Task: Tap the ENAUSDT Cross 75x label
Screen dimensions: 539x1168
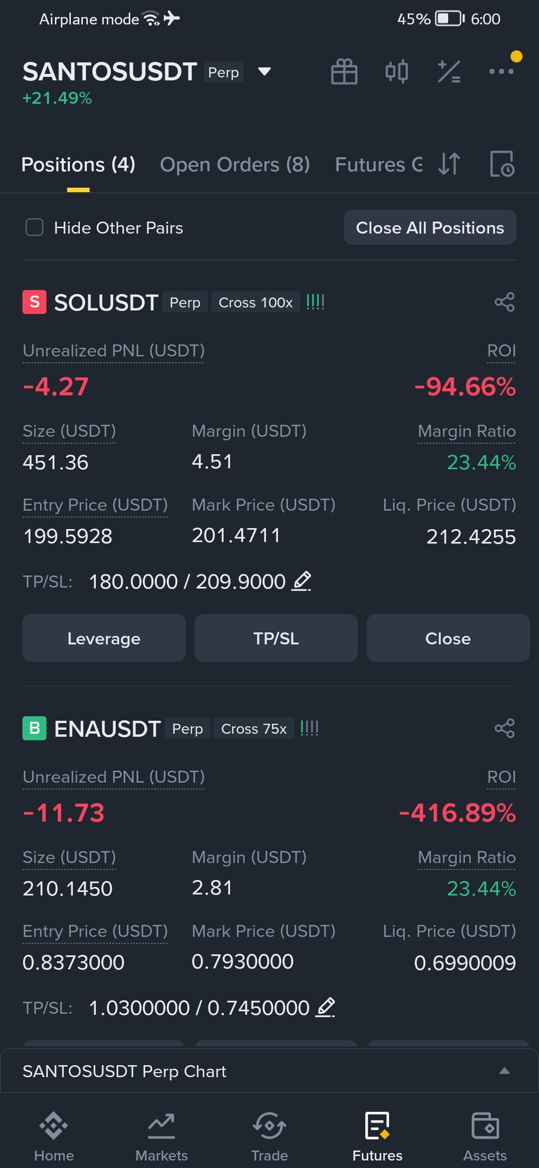Action: click(x=254, y=728)
